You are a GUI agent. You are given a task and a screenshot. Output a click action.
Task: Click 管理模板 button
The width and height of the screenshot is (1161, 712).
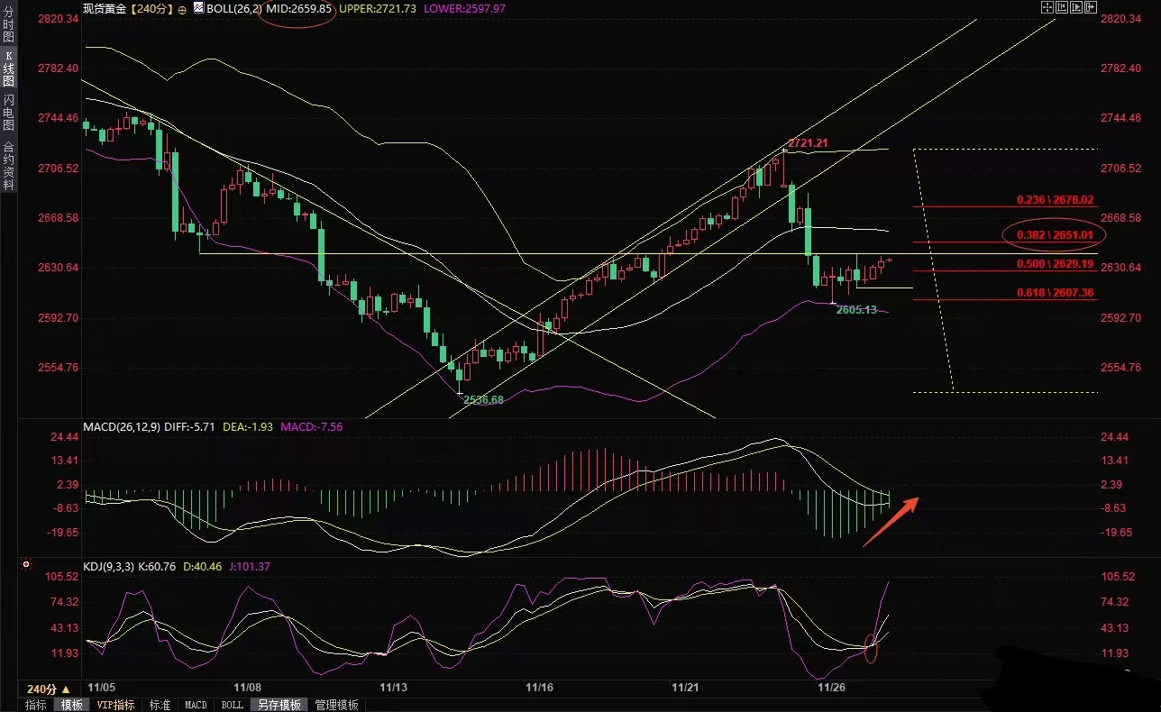(x=337, y=705)
